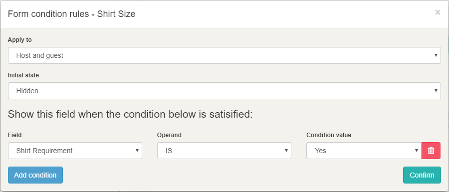Image resolution: width=449 pixels, height=192 pixels.
Task: Open the Shirt Requirement field dropdown
Action: tap(75, 151)
